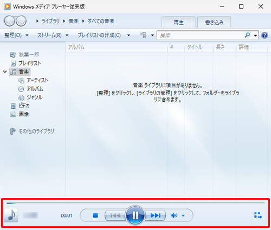Open the ストリーム(R) menu
The width and height of the screenshot is (271, 230).
pyautogui.click(x=53, y=35)
